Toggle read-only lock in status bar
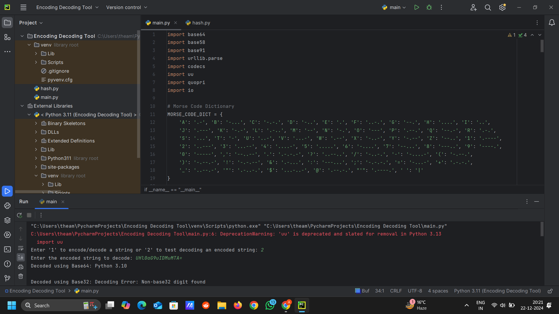This screenshot has height=314, width=559. (x=550, y=291)
